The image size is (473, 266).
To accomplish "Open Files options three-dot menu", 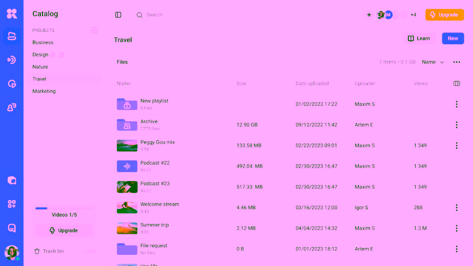I will click(457, 62).
